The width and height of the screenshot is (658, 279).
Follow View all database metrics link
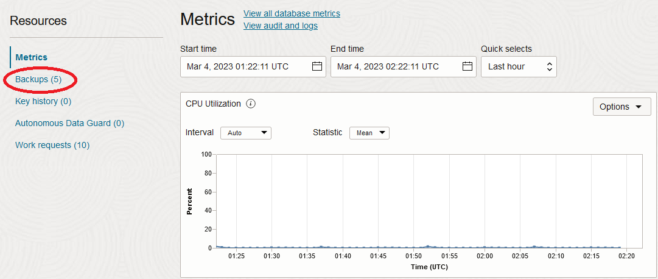292,13
